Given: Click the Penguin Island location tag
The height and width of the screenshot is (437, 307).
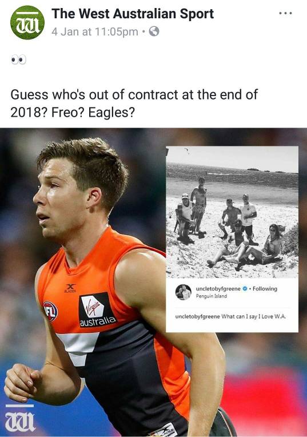Looking at the screenshot, I should tap(211, 296).
